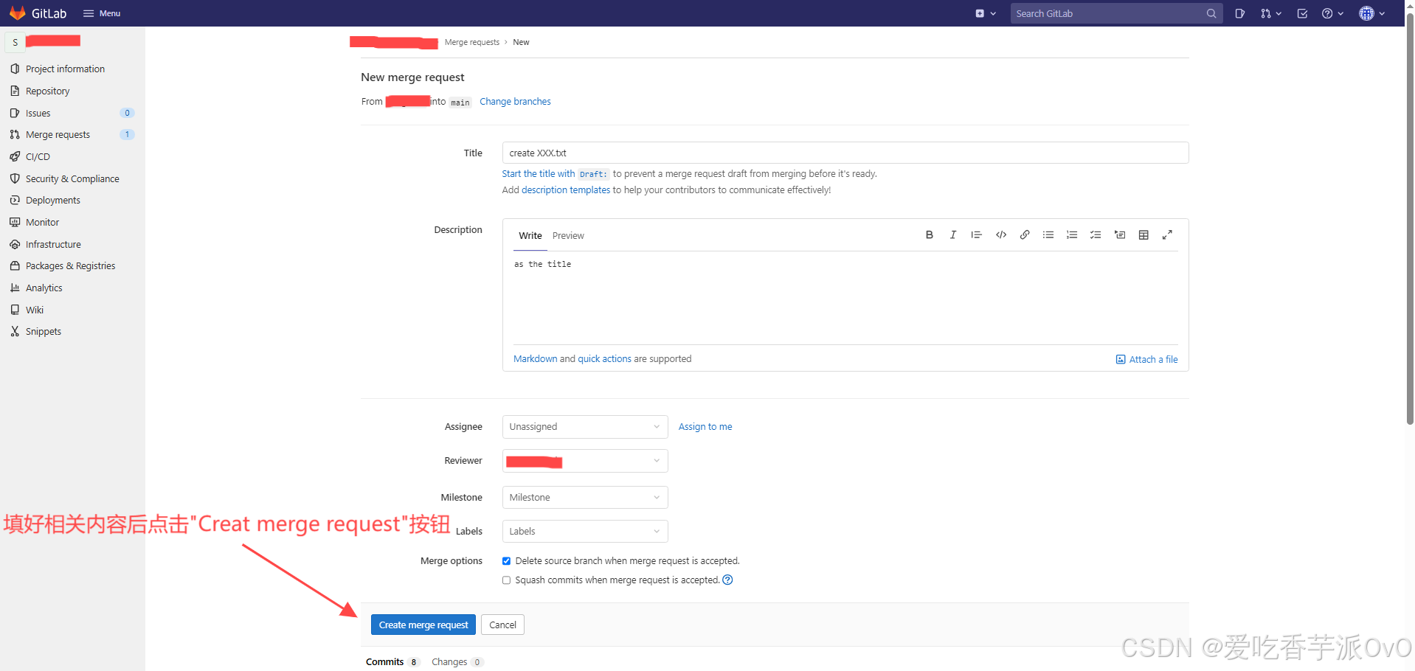Open the To-Do list icon

click(1302, 13)
